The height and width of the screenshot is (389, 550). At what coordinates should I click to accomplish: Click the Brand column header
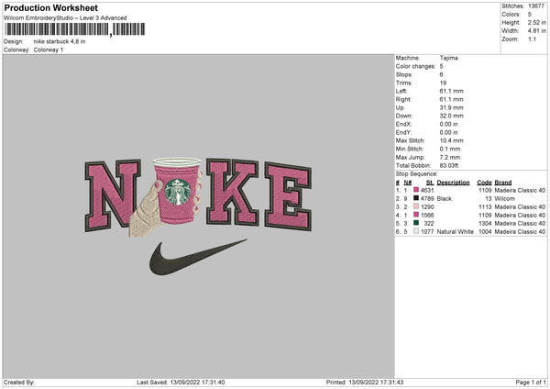pos(503,183)
